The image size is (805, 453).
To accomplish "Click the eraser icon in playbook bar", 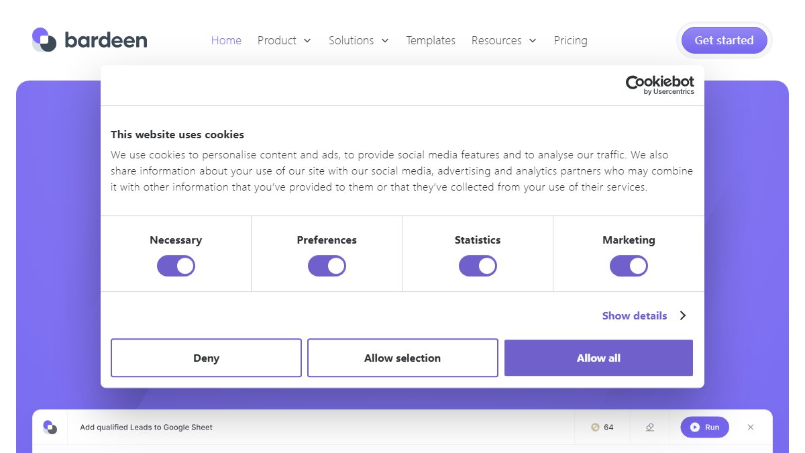I will (649, 427).
